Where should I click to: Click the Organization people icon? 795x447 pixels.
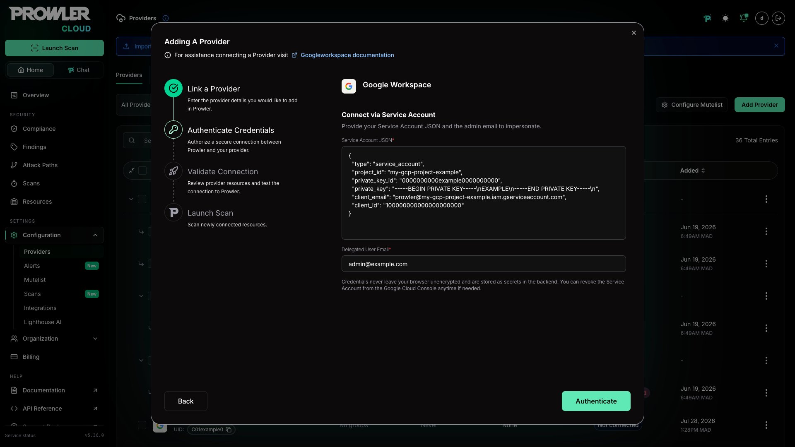14,339
